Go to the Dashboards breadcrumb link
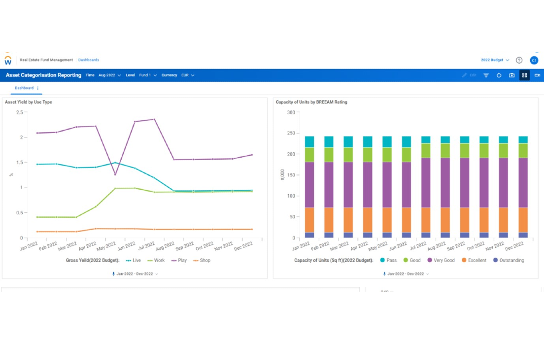Screen dimensions: 544x340 click(x=89, y=60)
